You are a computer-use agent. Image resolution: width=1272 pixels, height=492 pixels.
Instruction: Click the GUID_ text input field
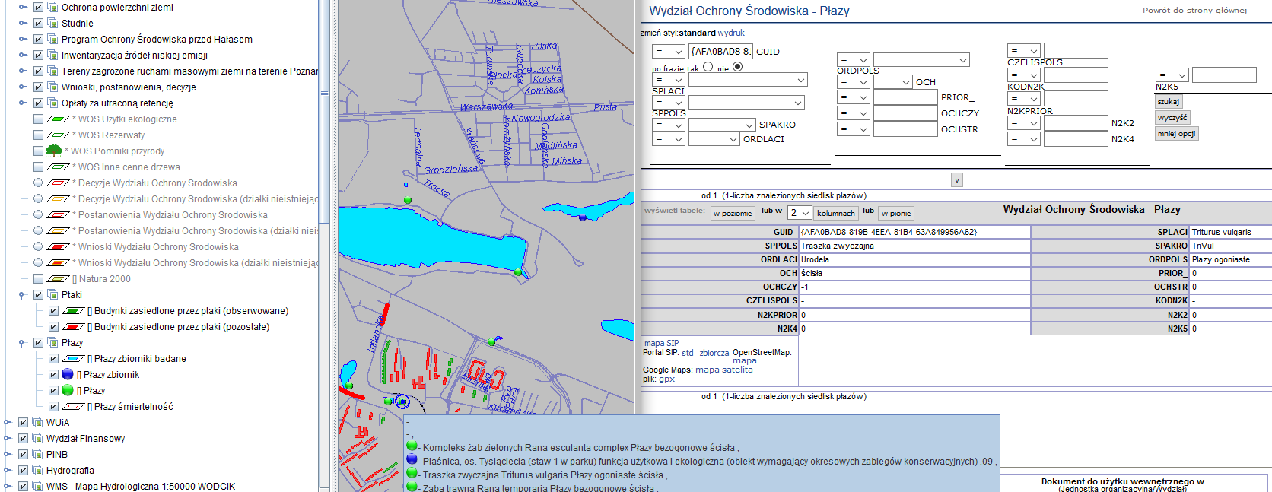point(720,52)
